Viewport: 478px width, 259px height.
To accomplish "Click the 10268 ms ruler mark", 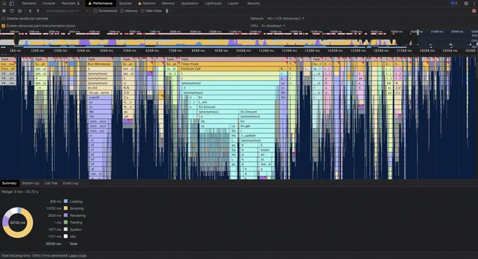I will pos(243,51).
